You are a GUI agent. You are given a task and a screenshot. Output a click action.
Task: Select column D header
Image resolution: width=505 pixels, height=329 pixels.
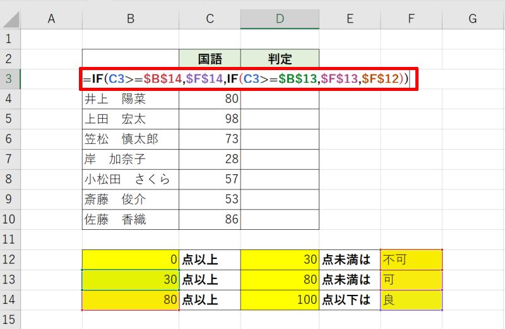280,20
